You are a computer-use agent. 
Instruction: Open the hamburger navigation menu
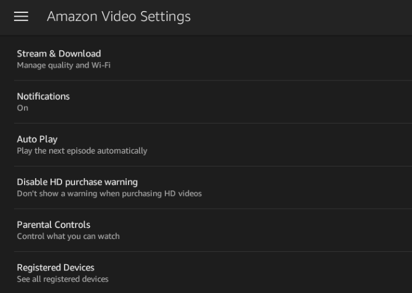point(21,17)
